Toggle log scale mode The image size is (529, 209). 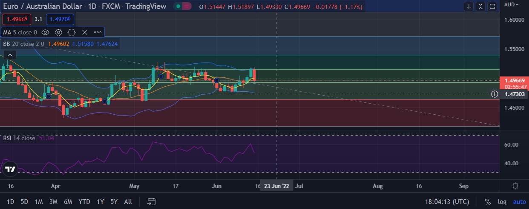(x=502, y=201)
